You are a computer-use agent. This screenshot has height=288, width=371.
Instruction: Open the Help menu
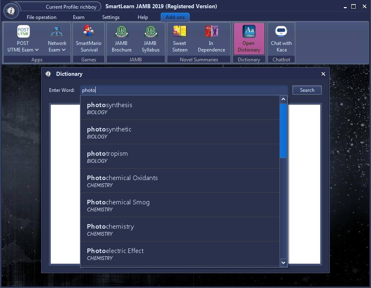(143, 17)
